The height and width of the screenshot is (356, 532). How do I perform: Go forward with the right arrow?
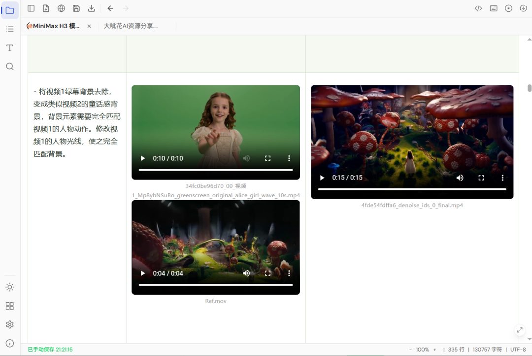(x=126, y=8)
